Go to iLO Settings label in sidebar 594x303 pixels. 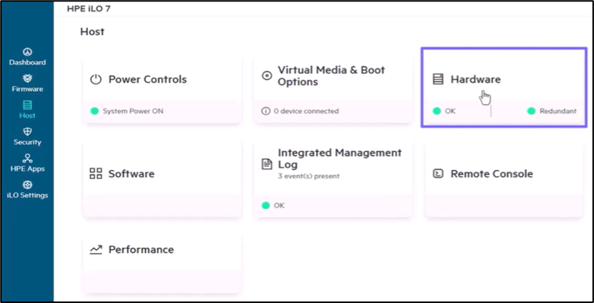pyautogui.click(x=27, y=195)
